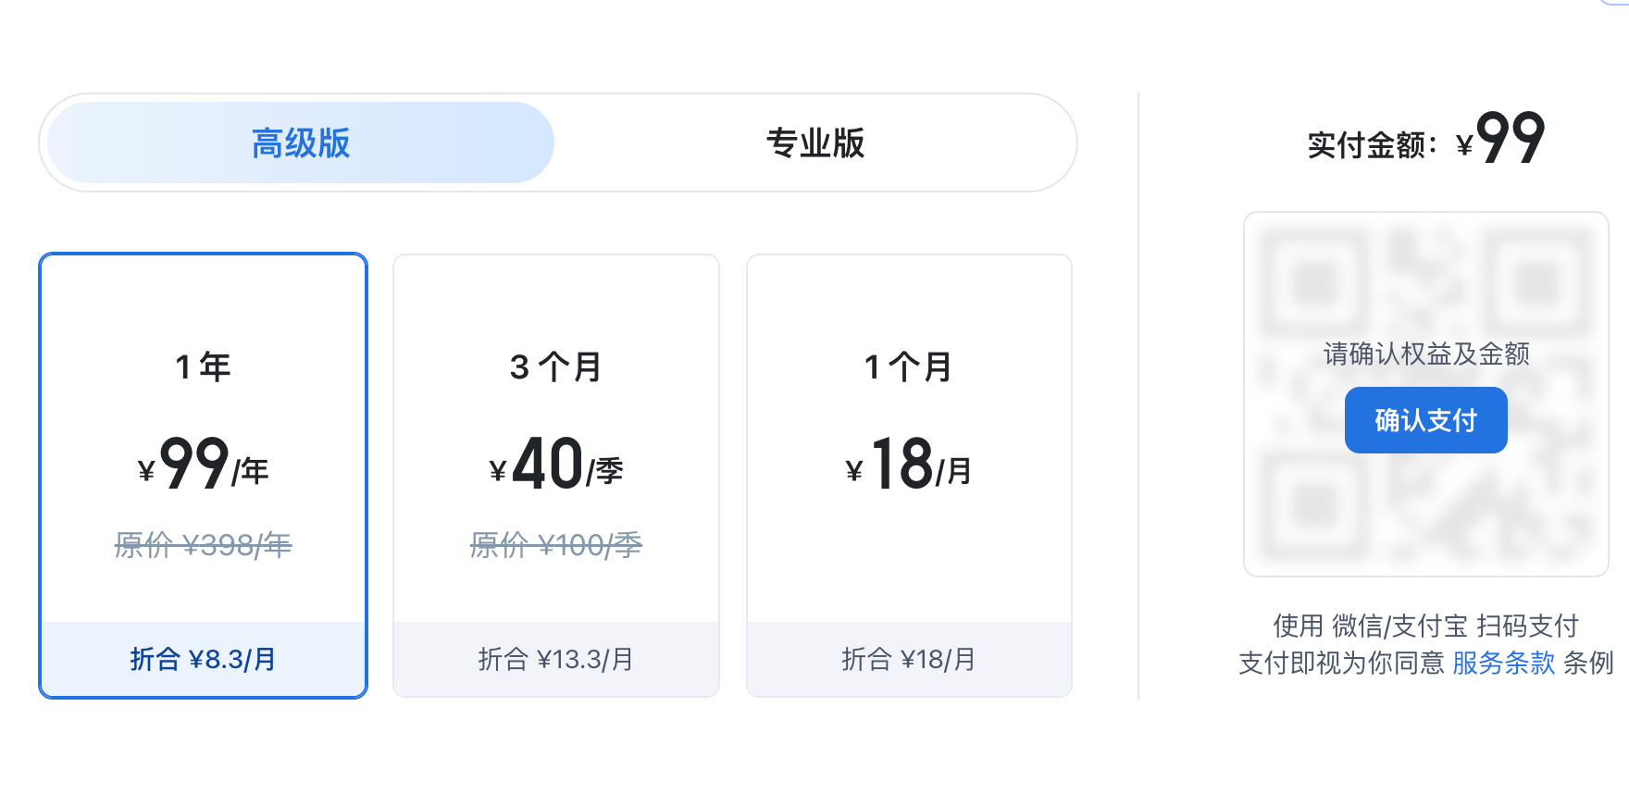
Task: Click the 支付即视为你同意 agreement text
Action: tap(1342, 663)
